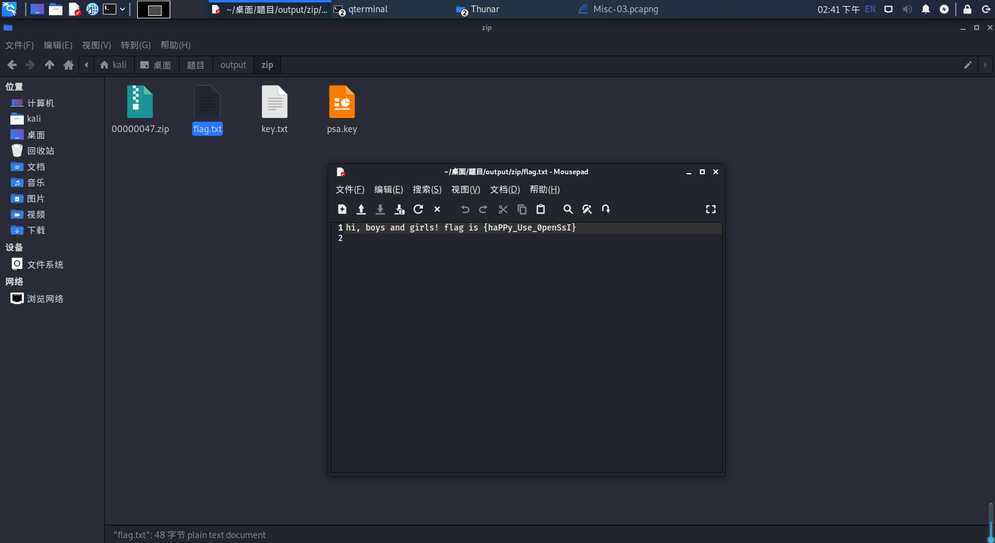Viewport: 995px width, 543px height.
Task: Open the Kali applications menu
Action: pyautogui.click(x=9, y=9)
